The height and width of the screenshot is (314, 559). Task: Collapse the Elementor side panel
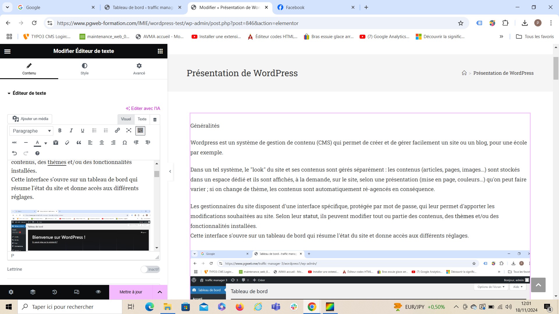click(x=170, y=172)
